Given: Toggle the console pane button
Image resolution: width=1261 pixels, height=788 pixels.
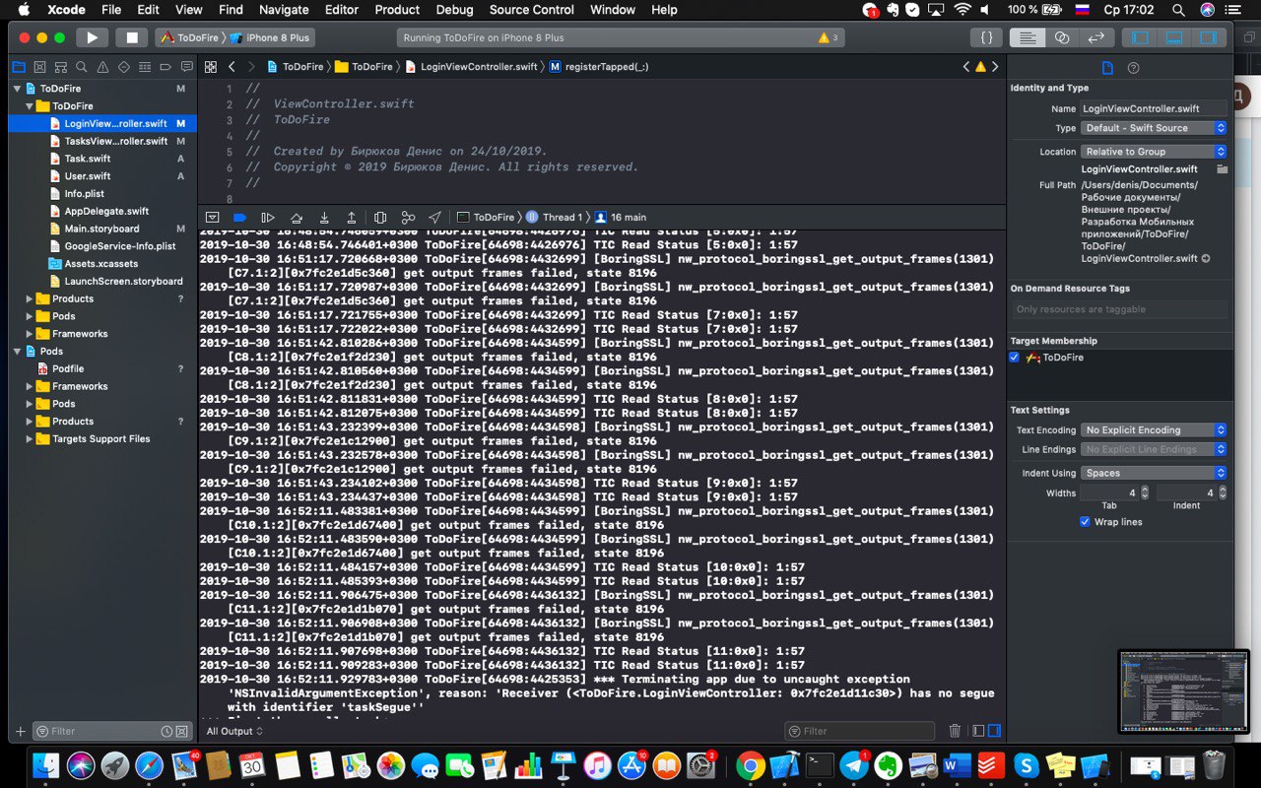Looking at the screenshot, I should click(x=994, y=731).
